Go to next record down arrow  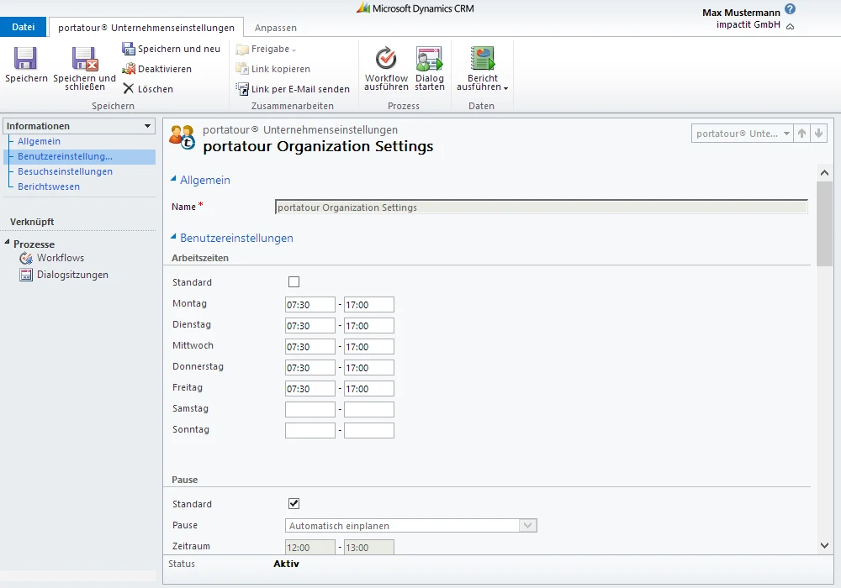pos(818,134)
